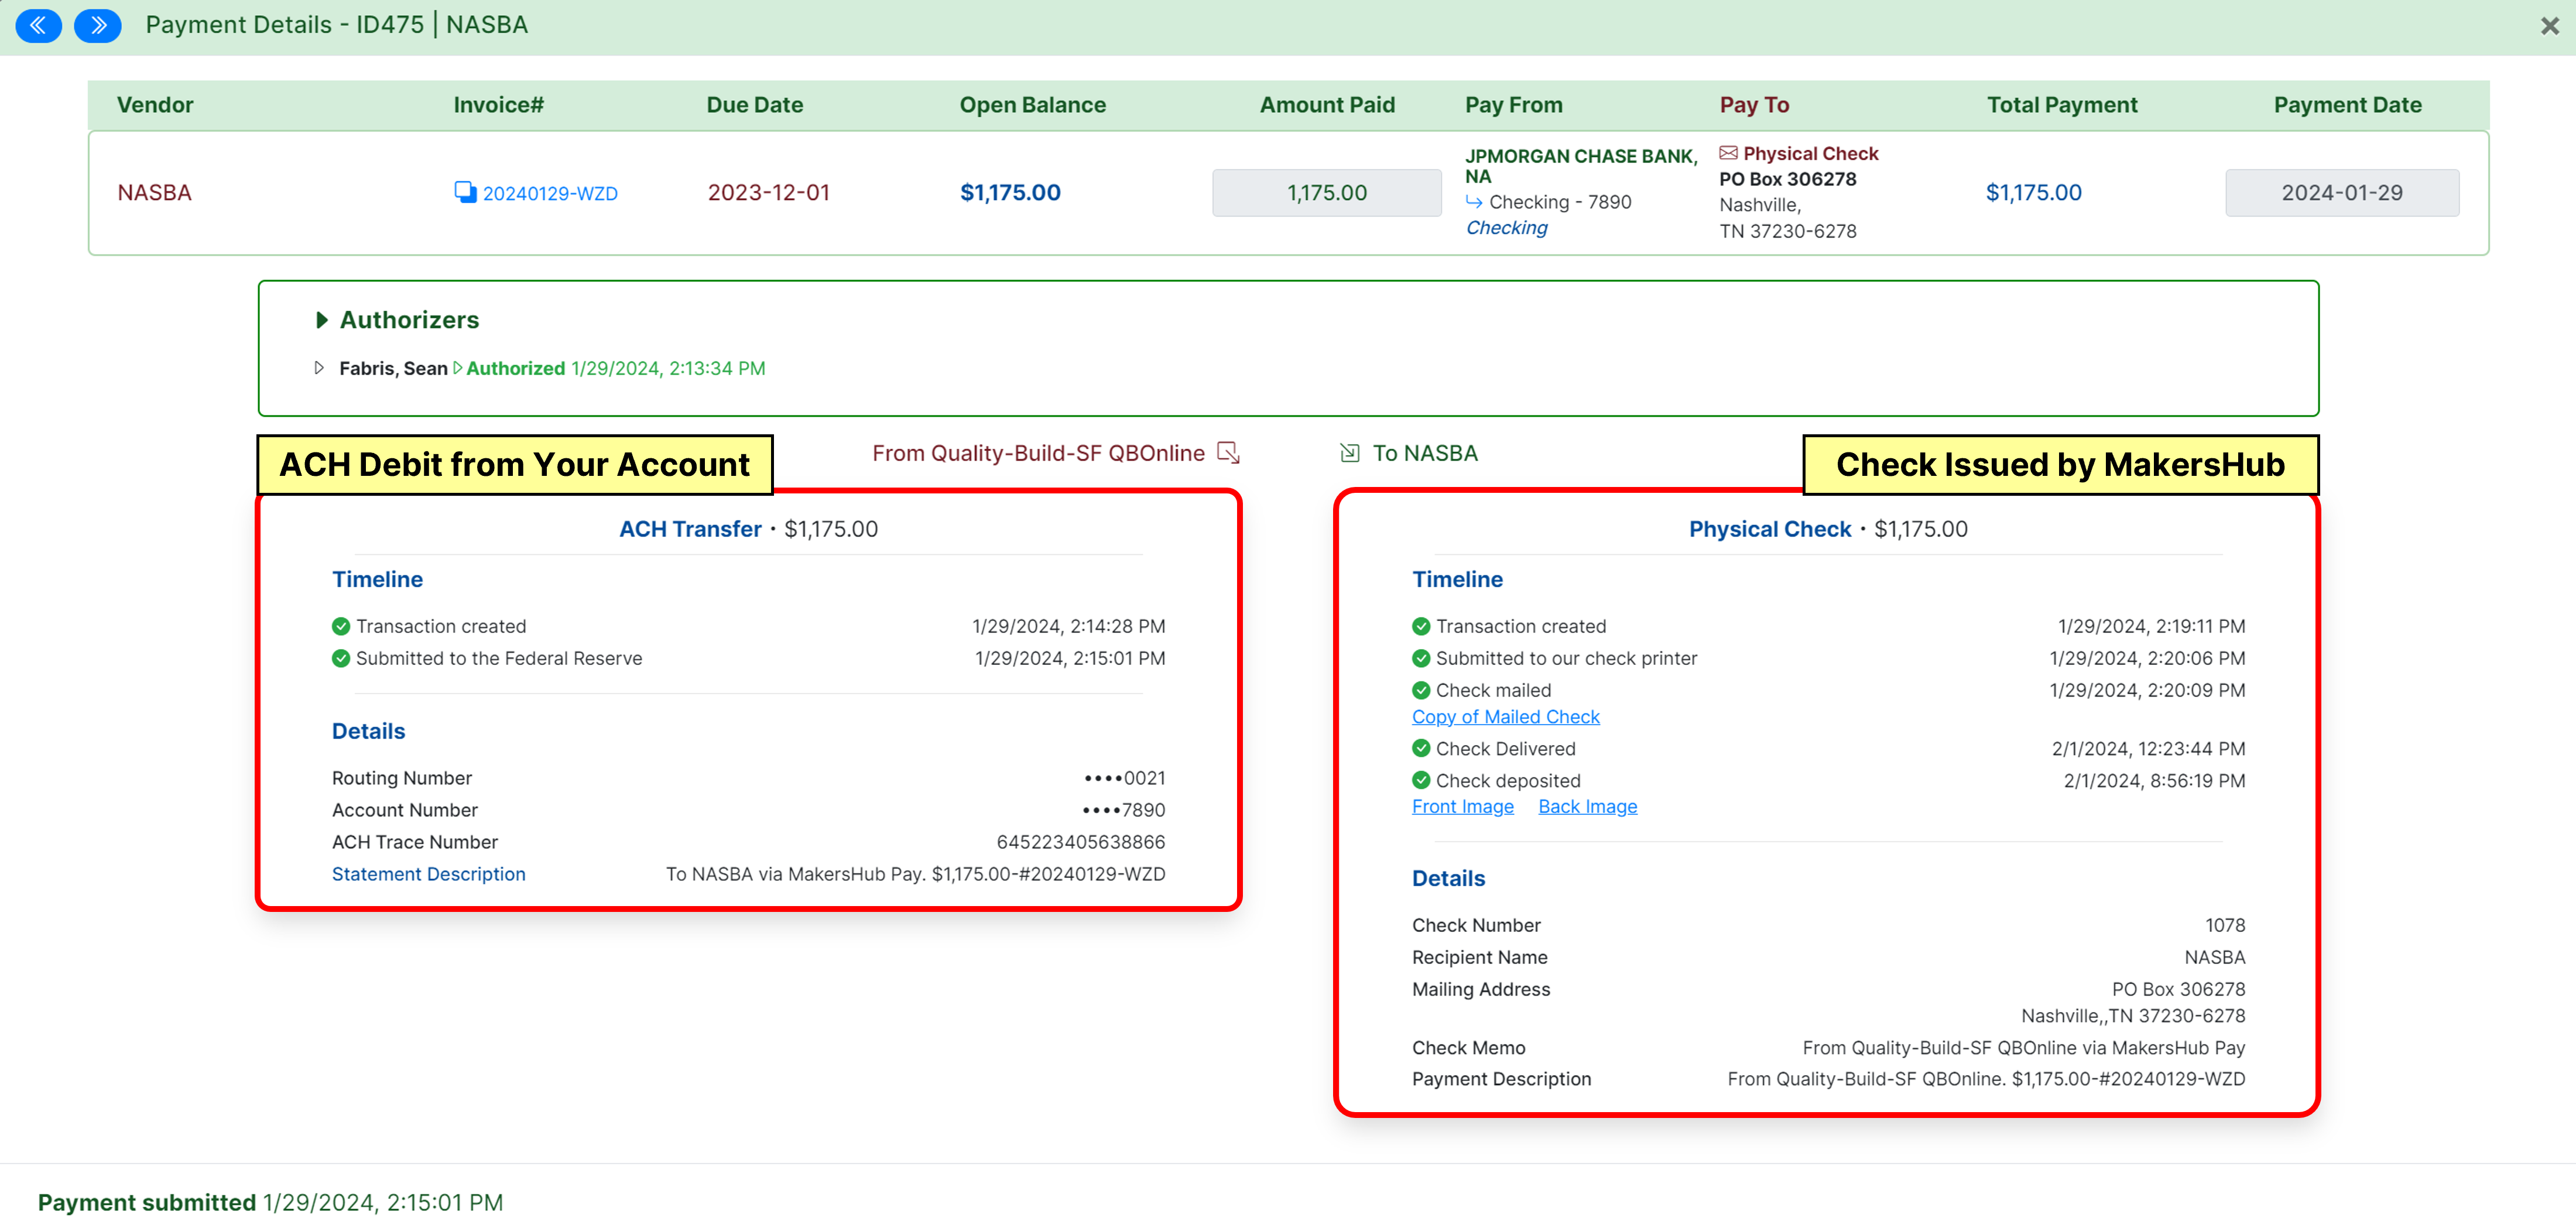Click Physical Check card heading
The image size is (2576, 1228).
[1770, 529]
